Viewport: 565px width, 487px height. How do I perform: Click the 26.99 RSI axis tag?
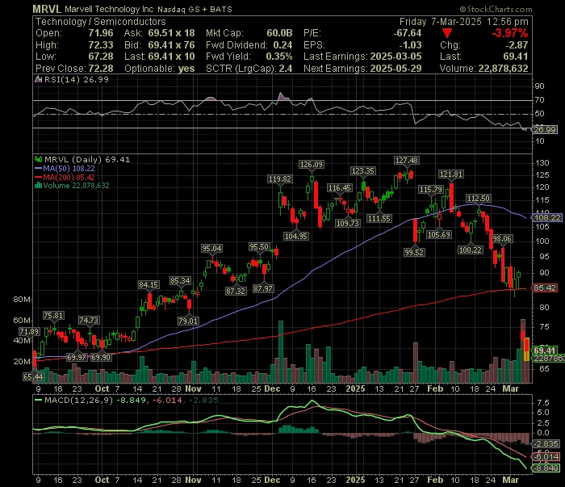[545, 129]
